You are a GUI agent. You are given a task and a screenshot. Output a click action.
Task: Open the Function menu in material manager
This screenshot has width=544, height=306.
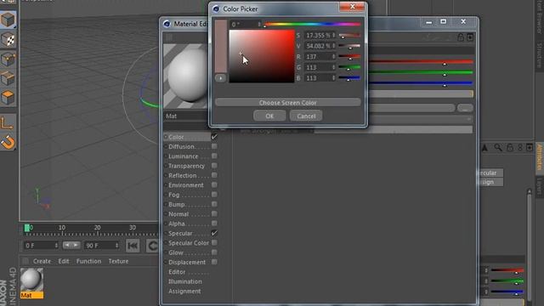88,261
